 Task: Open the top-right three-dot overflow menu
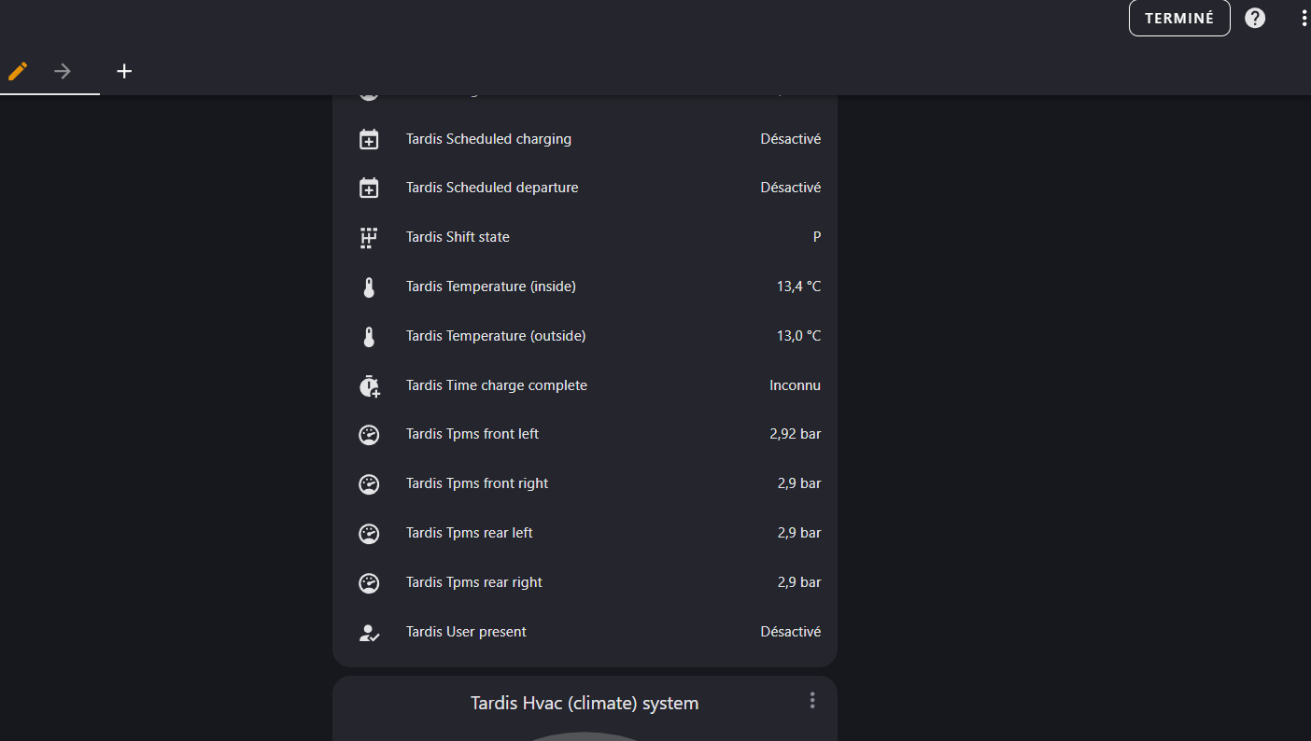(1304, 18)
